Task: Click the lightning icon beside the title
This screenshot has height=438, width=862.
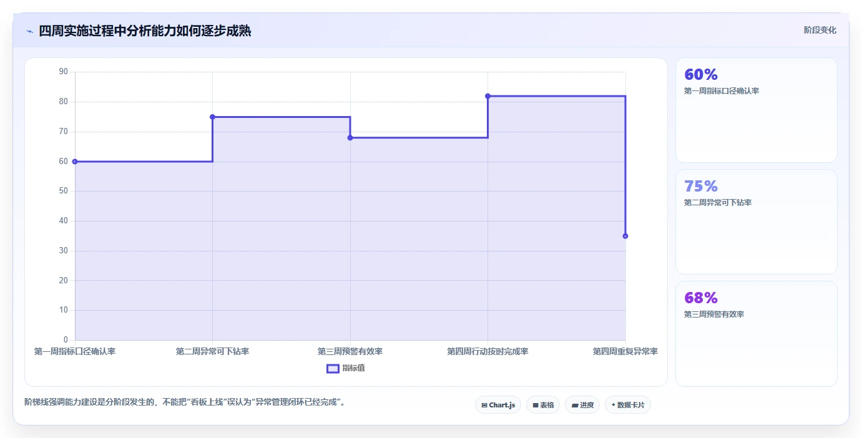Action: point(29,31)
